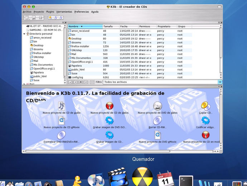Sort by the Fecha column header
The image size is (247, 186).
[129, 26]
